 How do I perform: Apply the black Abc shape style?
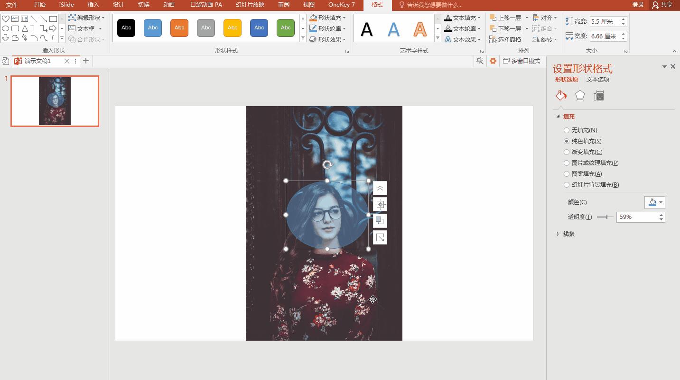coord(126,27)
